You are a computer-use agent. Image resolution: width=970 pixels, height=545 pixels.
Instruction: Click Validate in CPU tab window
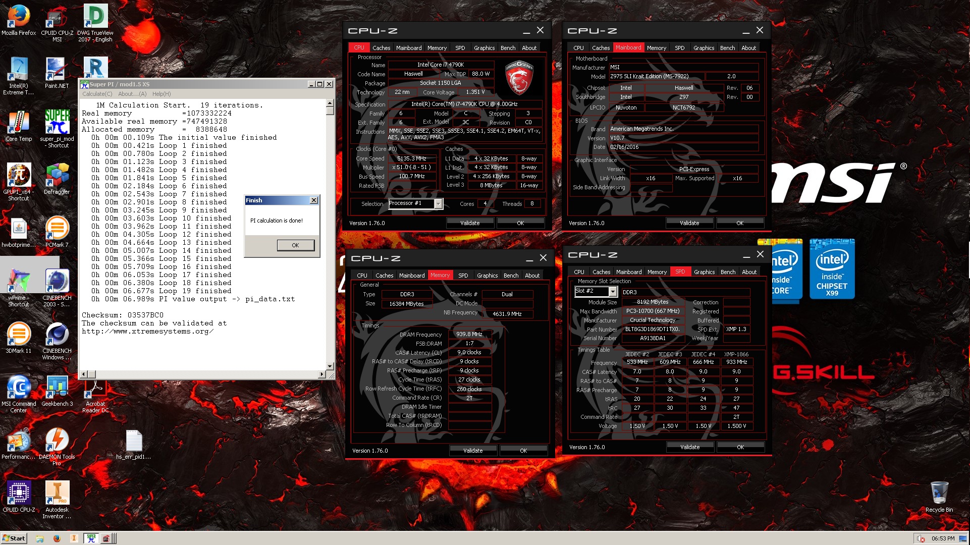pos(470,223)
